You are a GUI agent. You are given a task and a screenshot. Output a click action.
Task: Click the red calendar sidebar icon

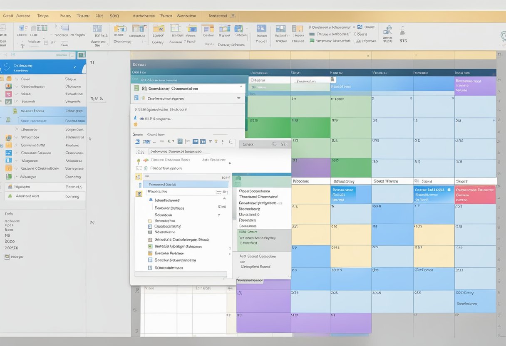8,94
